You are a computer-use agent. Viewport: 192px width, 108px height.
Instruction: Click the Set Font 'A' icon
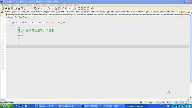(x=63, y=8)
